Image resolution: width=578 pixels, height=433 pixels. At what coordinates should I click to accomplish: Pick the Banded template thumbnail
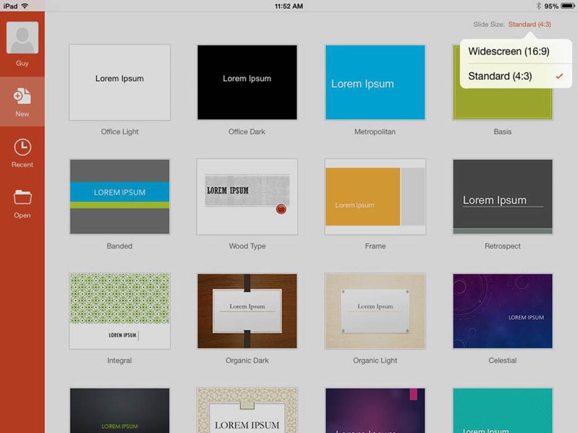[x=120, y=197]
